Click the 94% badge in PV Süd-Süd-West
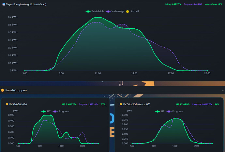The image size is (225, 152). coord(217,104)
